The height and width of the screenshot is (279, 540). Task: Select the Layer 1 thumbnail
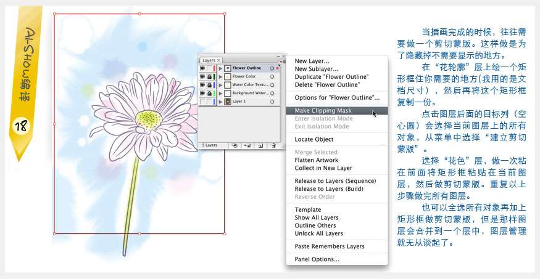[x=228, y=102]
